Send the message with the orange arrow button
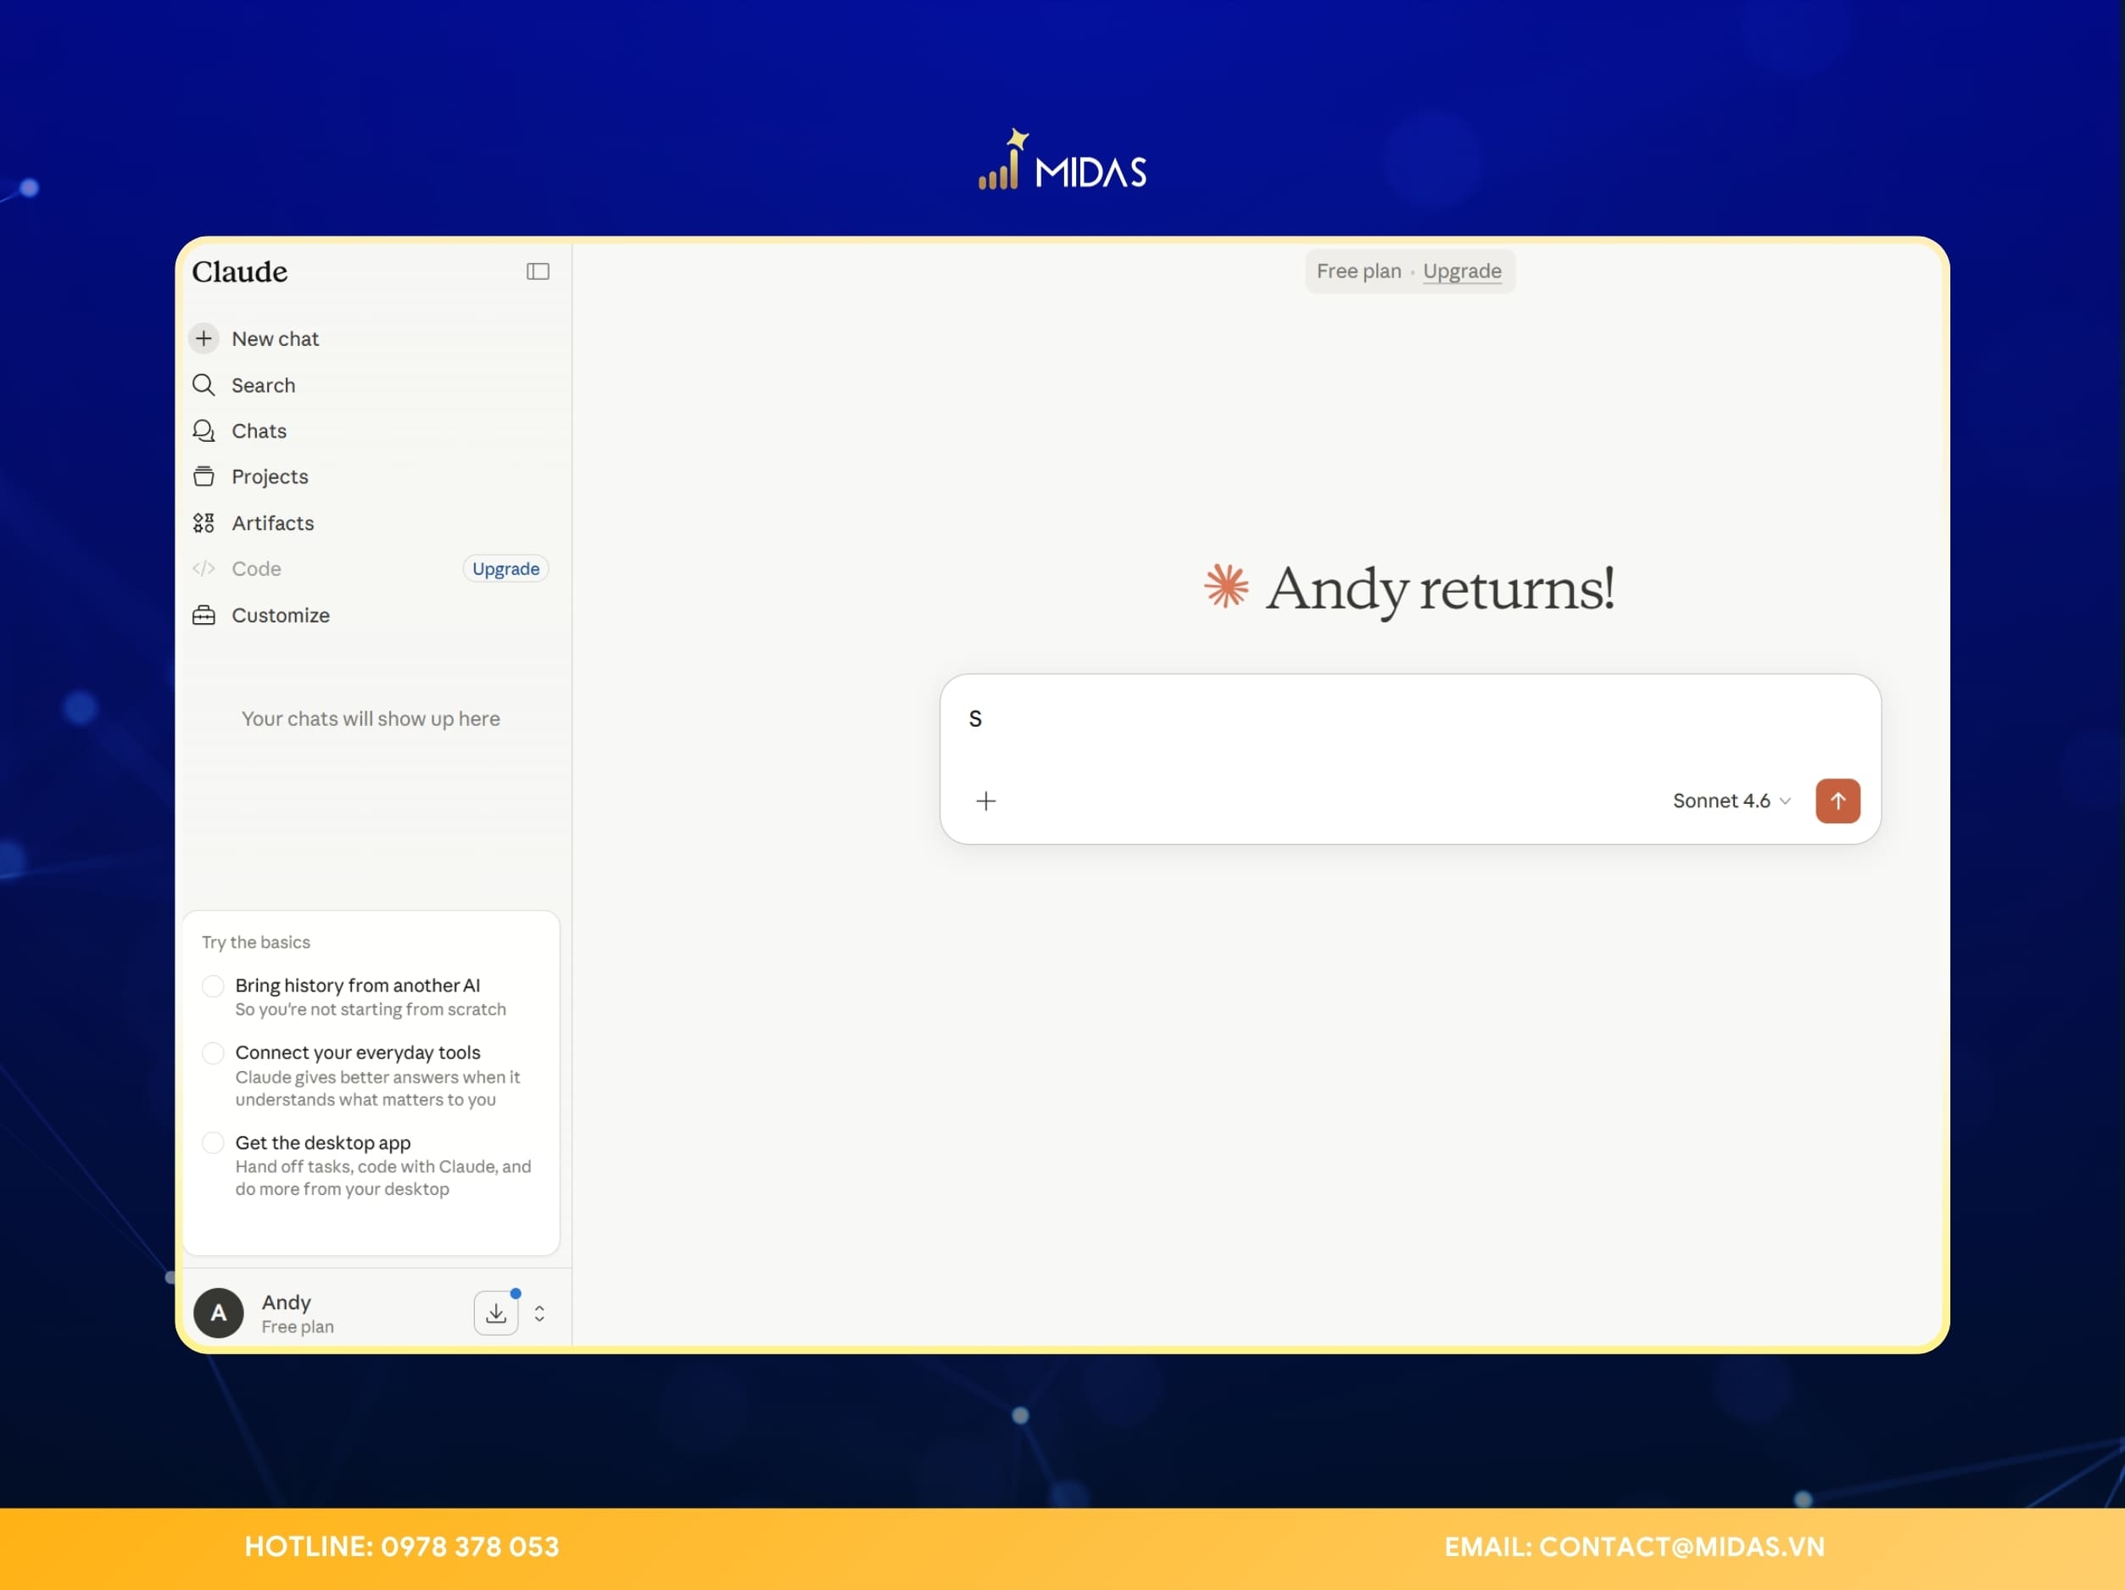 coord(1837,801)
